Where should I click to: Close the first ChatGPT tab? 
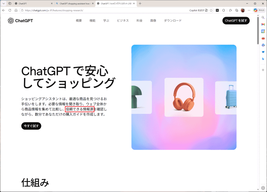[52, 3]
